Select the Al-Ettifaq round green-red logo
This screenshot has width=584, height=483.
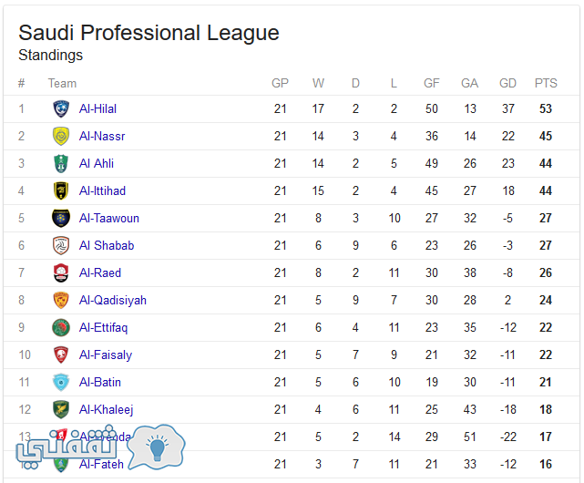point(61,327)
